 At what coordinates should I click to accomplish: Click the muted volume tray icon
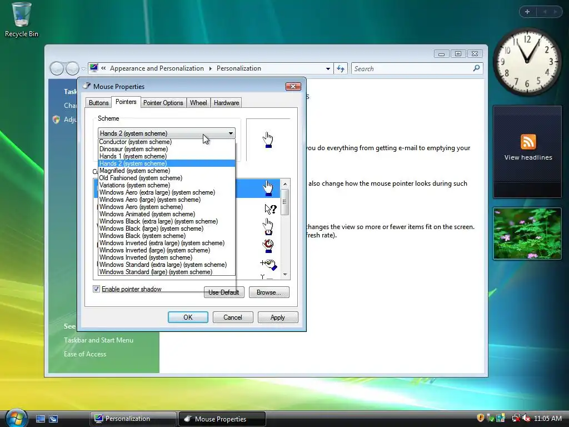(526, 418)
